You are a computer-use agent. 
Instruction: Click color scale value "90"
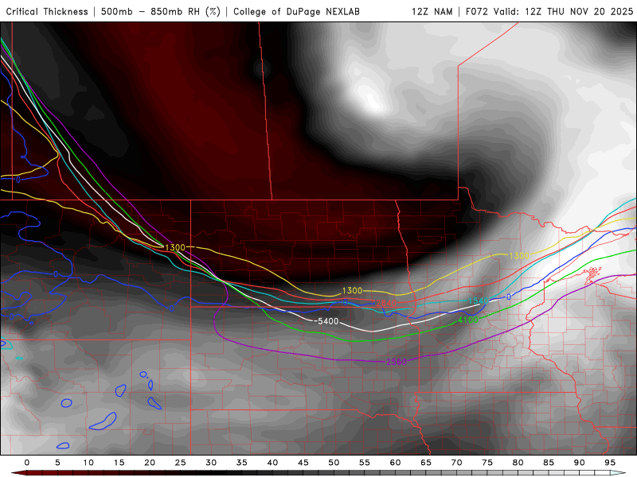580,463
